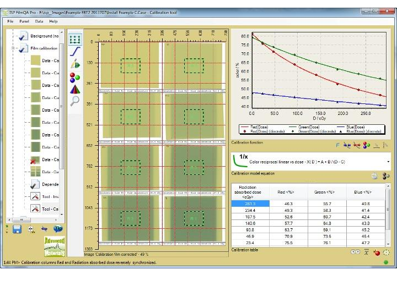Click the calibration table scroll-up arrow
This screenshot has width=397, height=286.
point(388,186)
